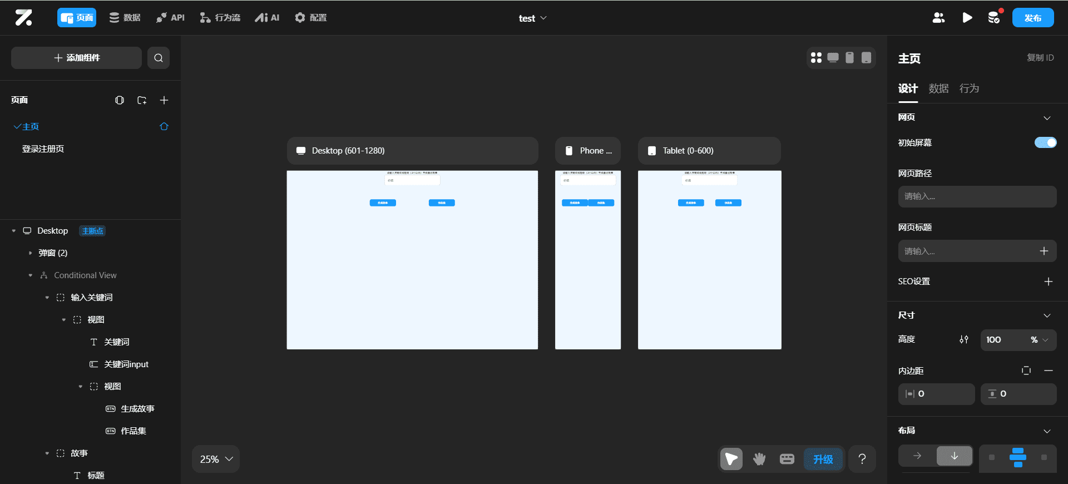Click the Desktop canvas preview

point(412,260)
